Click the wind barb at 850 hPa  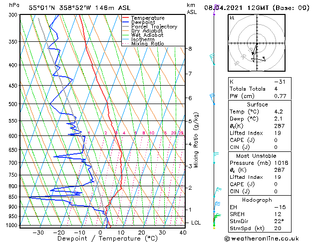[217, 192]
